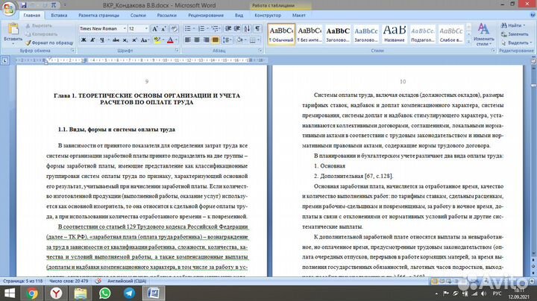Open Yandex Browser from taskbar

pos(56,294)
